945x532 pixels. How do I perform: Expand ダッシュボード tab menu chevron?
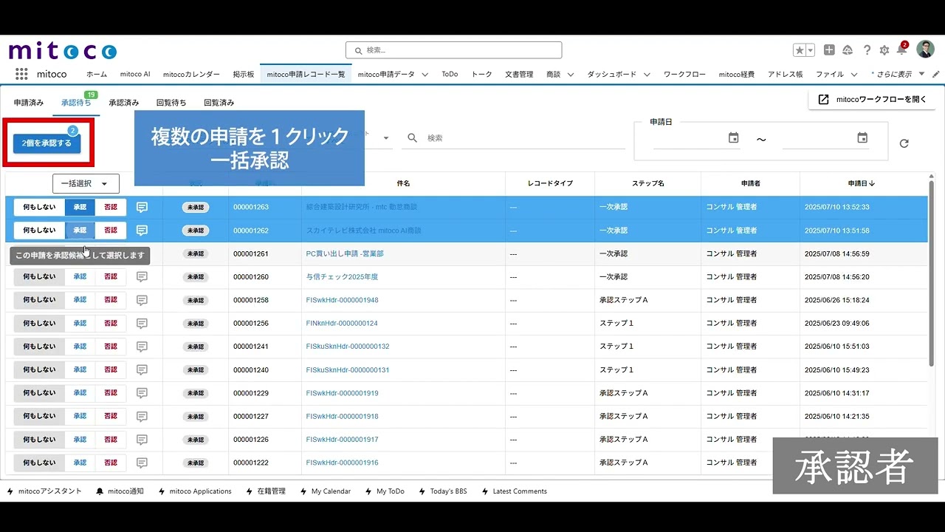click(x=647, y=75)
